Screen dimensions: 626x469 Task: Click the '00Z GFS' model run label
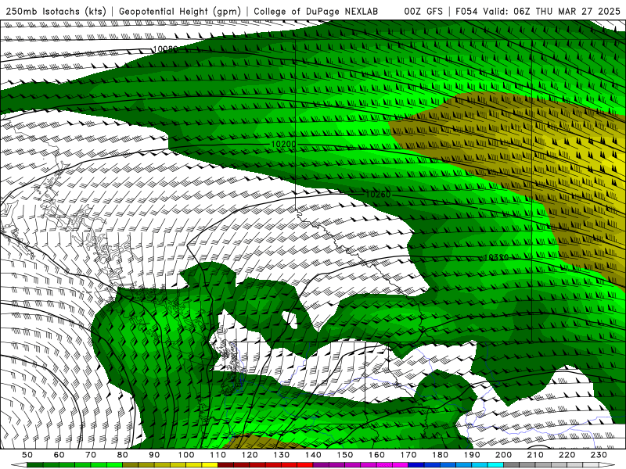[x=423, y=11]
